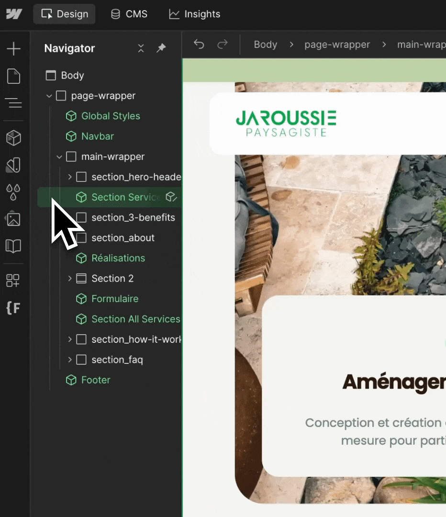Select the Section All Services component

click(x=110, y=319)
